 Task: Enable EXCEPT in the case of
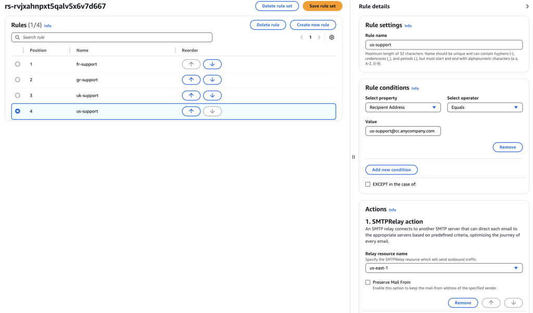[x=368, y=184]
